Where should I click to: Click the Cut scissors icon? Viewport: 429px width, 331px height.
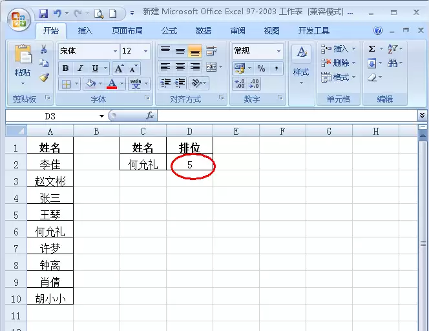43,49
